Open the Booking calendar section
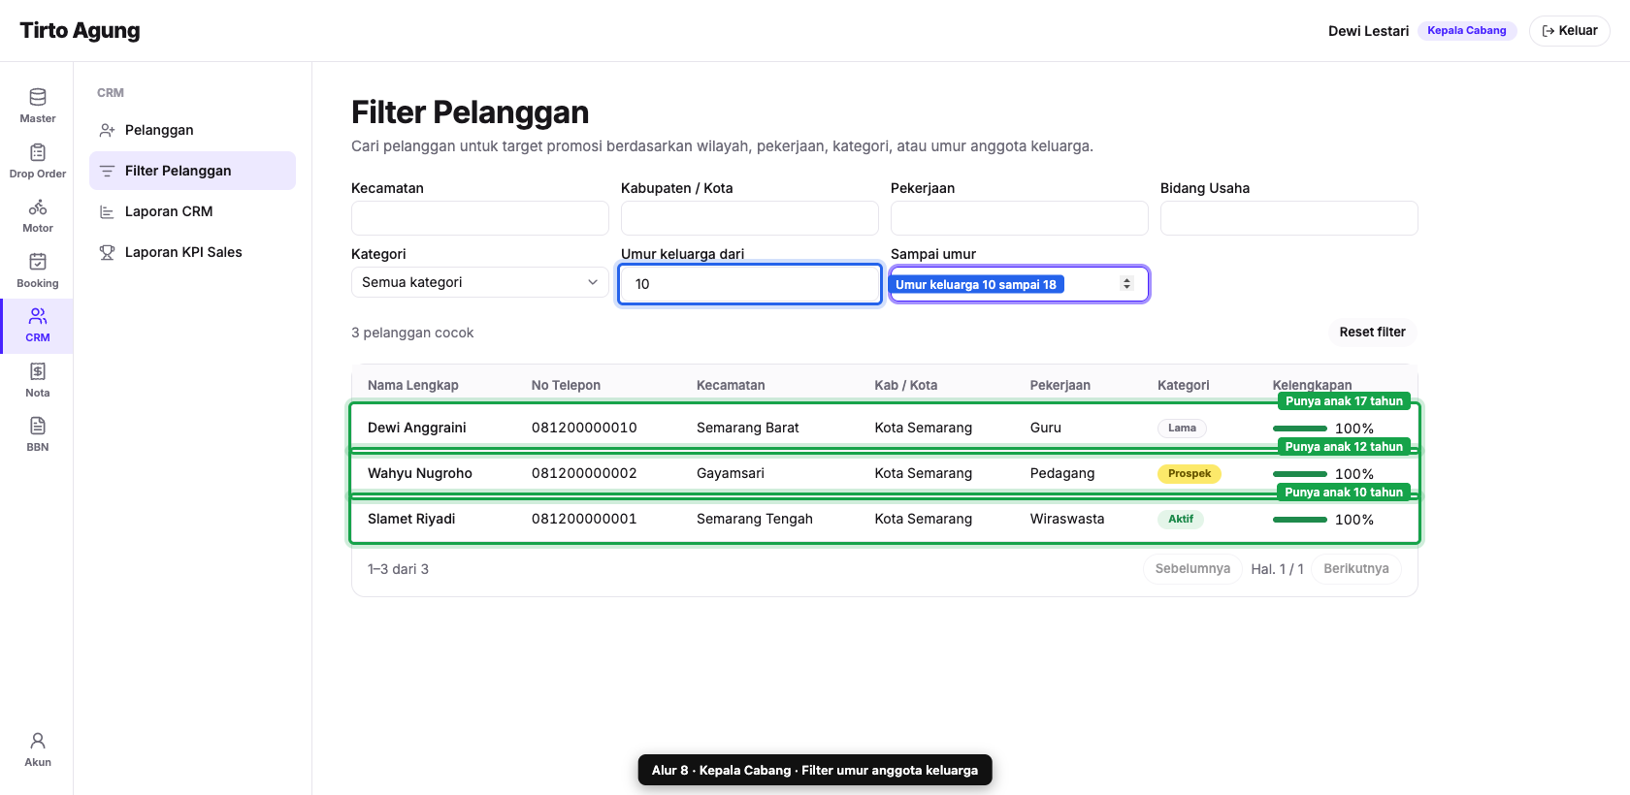1630x795 pixels. (x=37, y=270)
